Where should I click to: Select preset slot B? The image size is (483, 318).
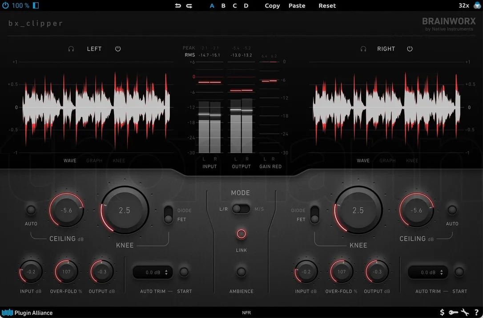223,5
